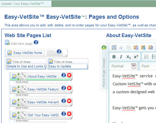The width and height of the screenshot is (156, 123).
Task: Click resize arrow icon on Get Your Easy-VetSite row
Action: click(x=24, y=114)
